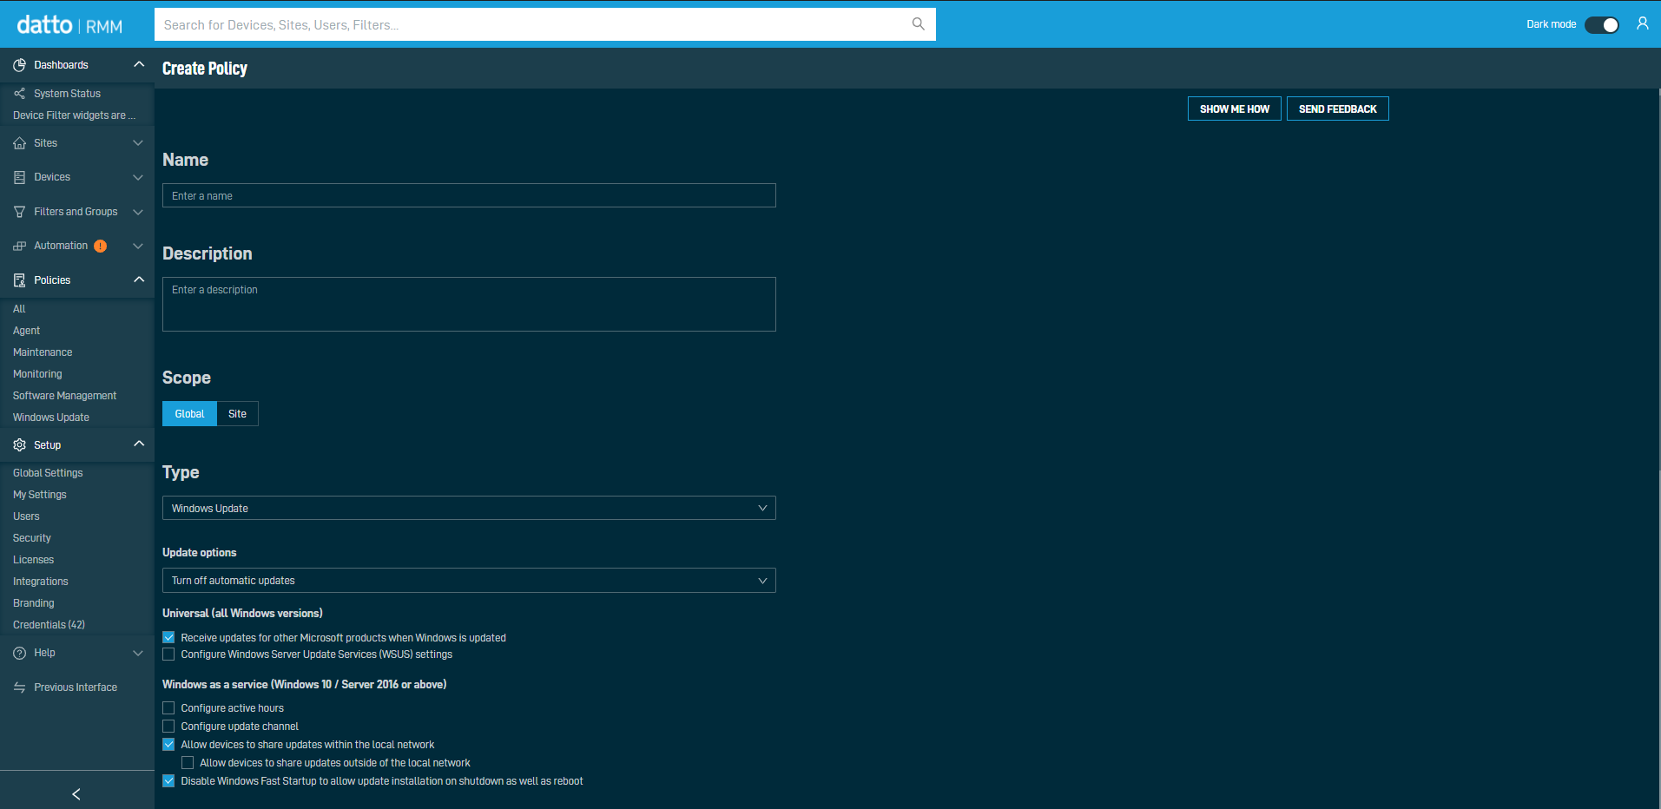The height and width of the screenshot is (809, 1661).
Task: Click the orange Automation alert badge
Action: pyautogui.click(x=101, y=247)
